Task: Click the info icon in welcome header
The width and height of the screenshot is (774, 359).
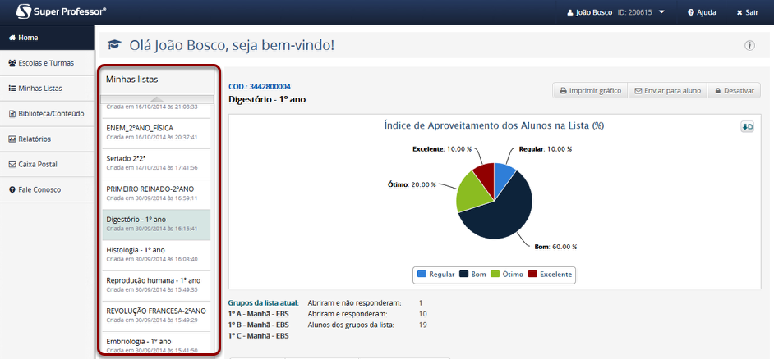Action: (x=749, y=46)
